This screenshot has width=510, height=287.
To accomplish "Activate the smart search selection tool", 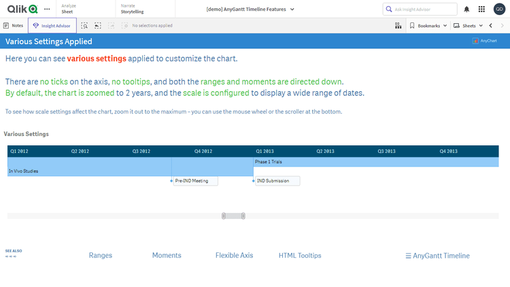I will click(84, 25).
